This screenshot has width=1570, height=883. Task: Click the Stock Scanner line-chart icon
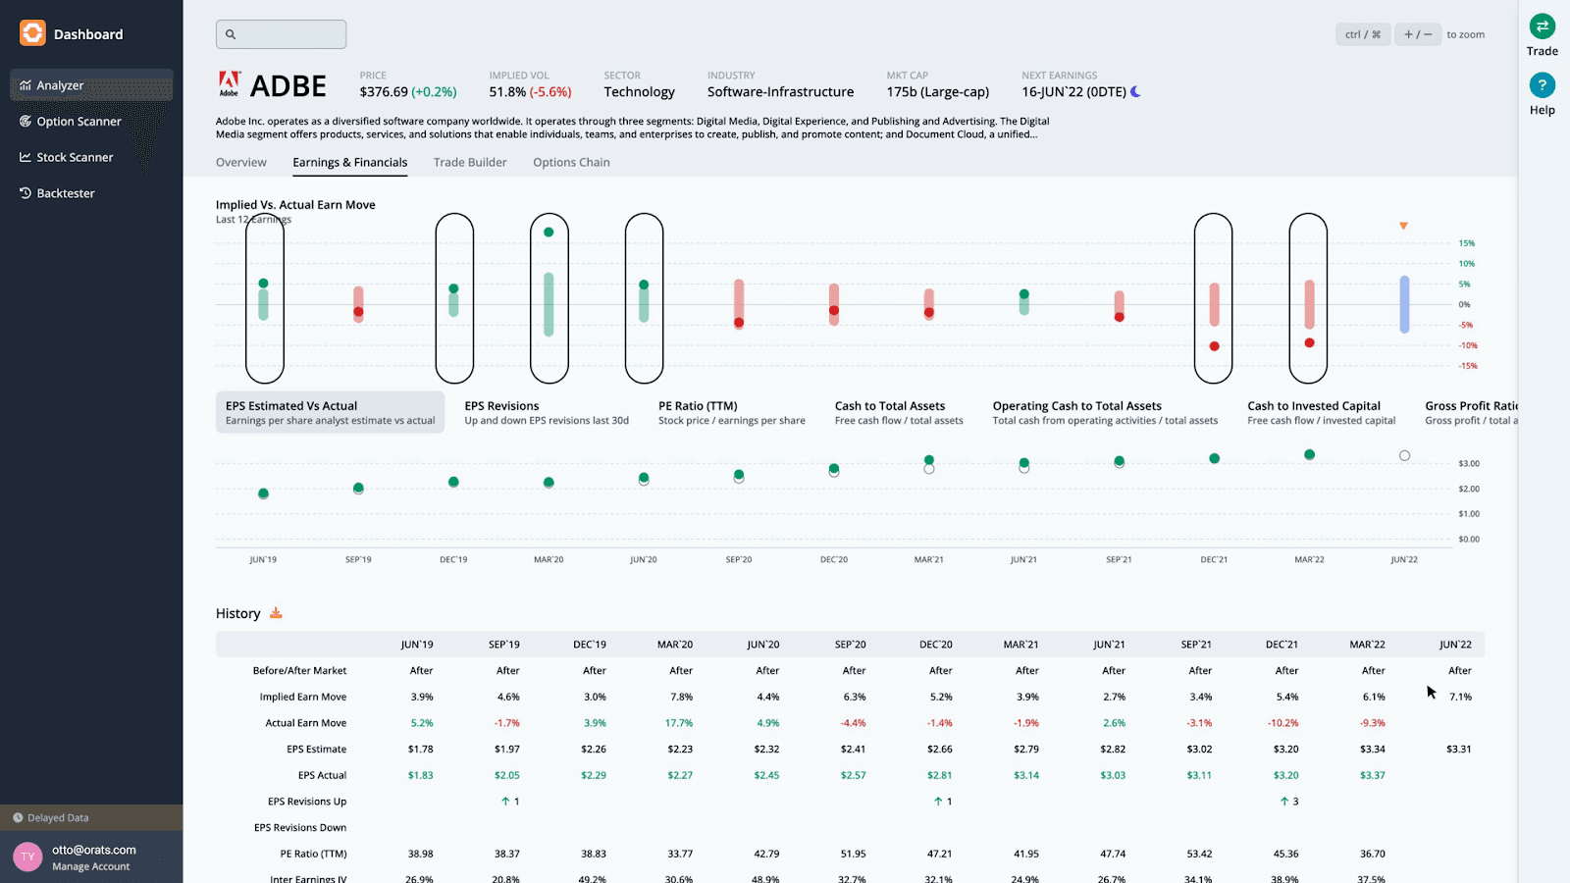(26, 157)
